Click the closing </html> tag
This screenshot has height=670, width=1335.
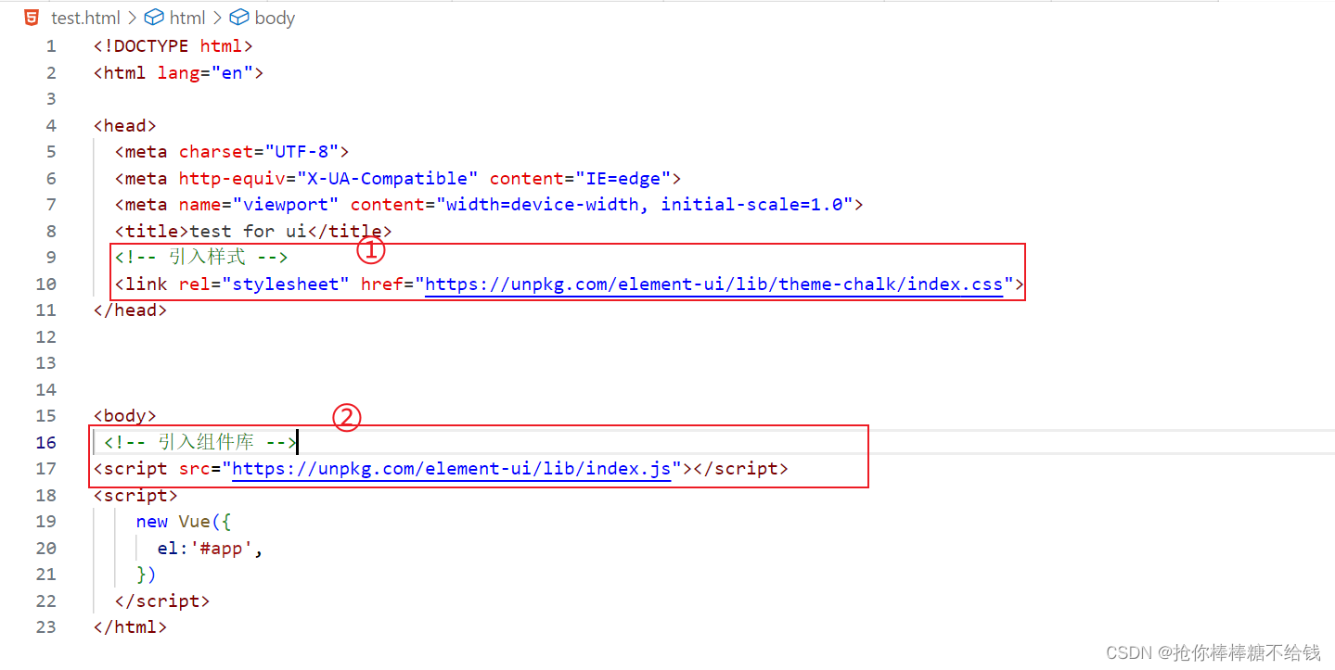point(131,627)
